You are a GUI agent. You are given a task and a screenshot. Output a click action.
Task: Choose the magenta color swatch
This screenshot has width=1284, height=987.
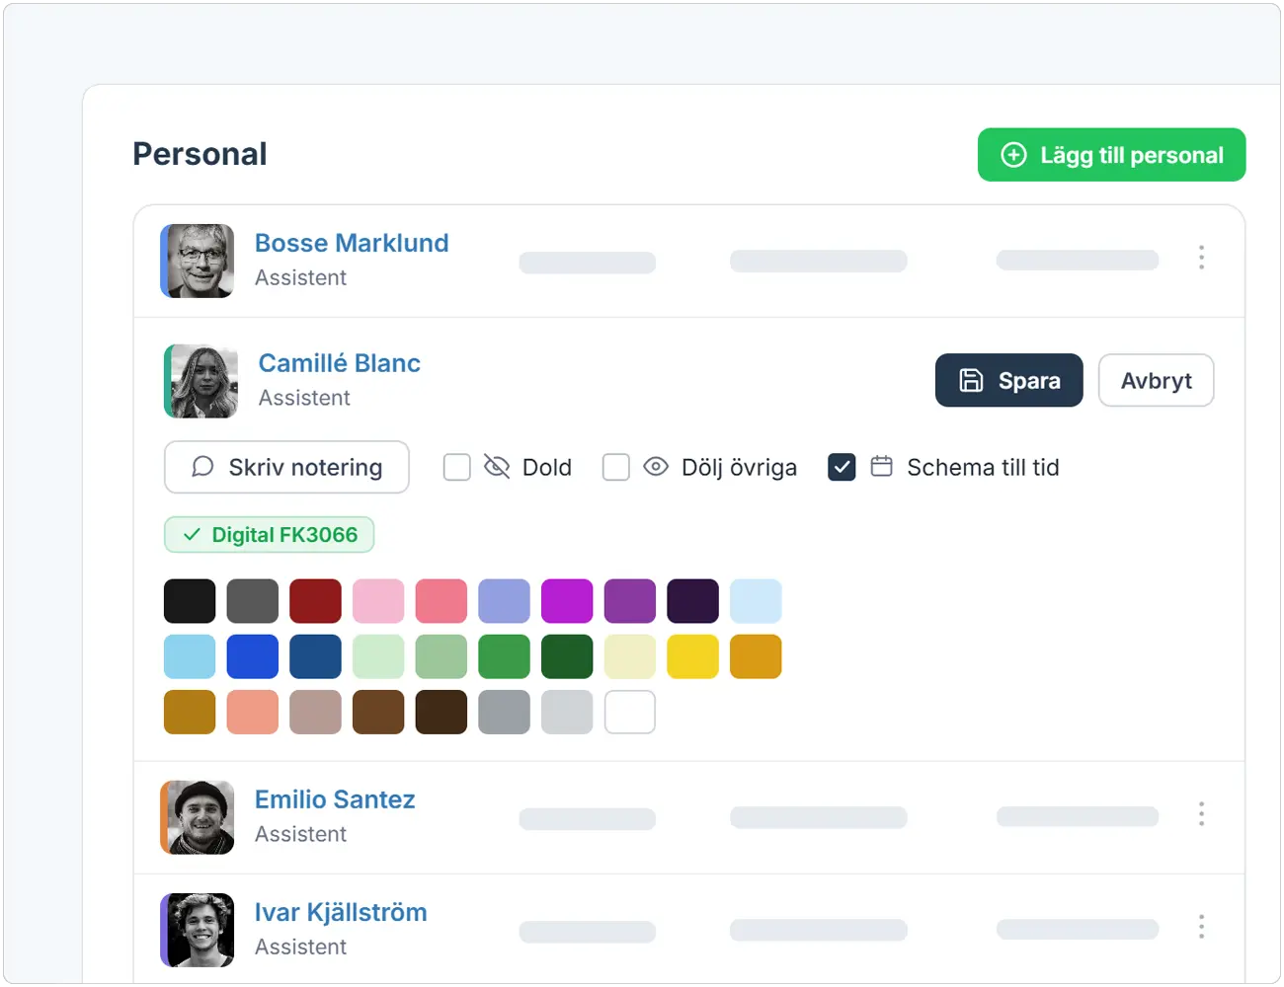[x=567, y=601]
